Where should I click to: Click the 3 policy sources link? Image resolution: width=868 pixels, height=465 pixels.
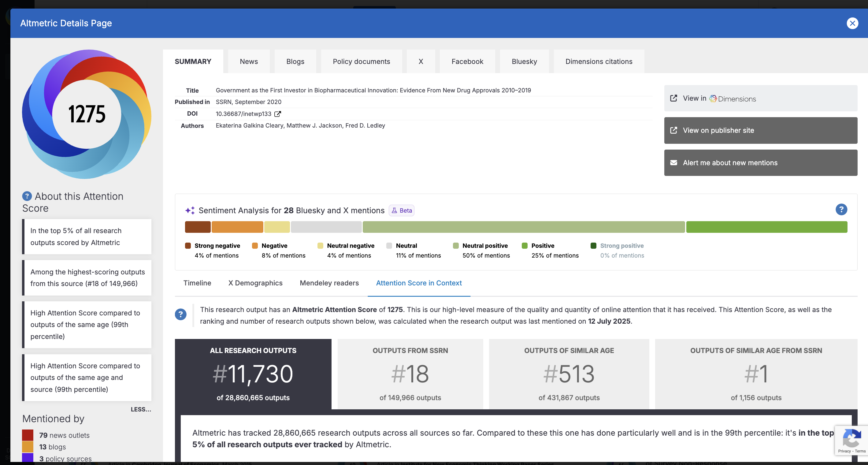click(65, 458)
